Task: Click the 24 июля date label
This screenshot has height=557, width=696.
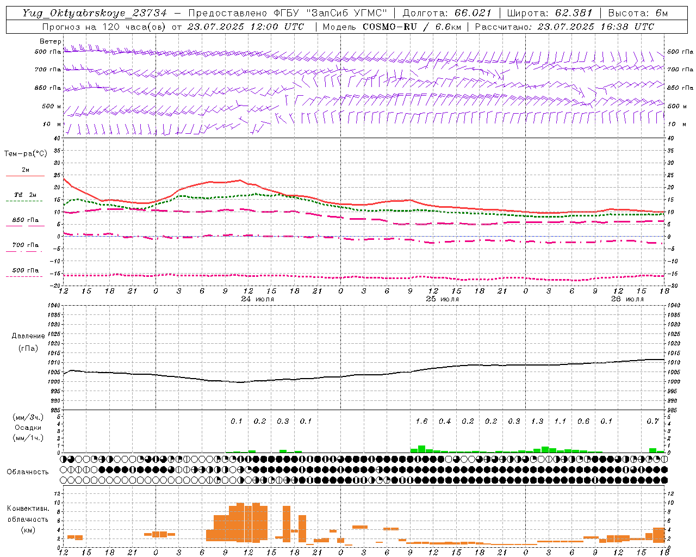Action: coord(258,299)
